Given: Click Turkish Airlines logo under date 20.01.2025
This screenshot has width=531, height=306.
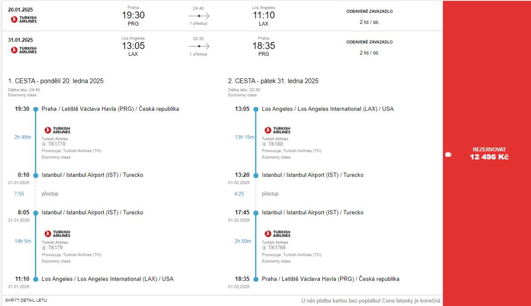Looking at the screenshot, I should tap(24, 19).
